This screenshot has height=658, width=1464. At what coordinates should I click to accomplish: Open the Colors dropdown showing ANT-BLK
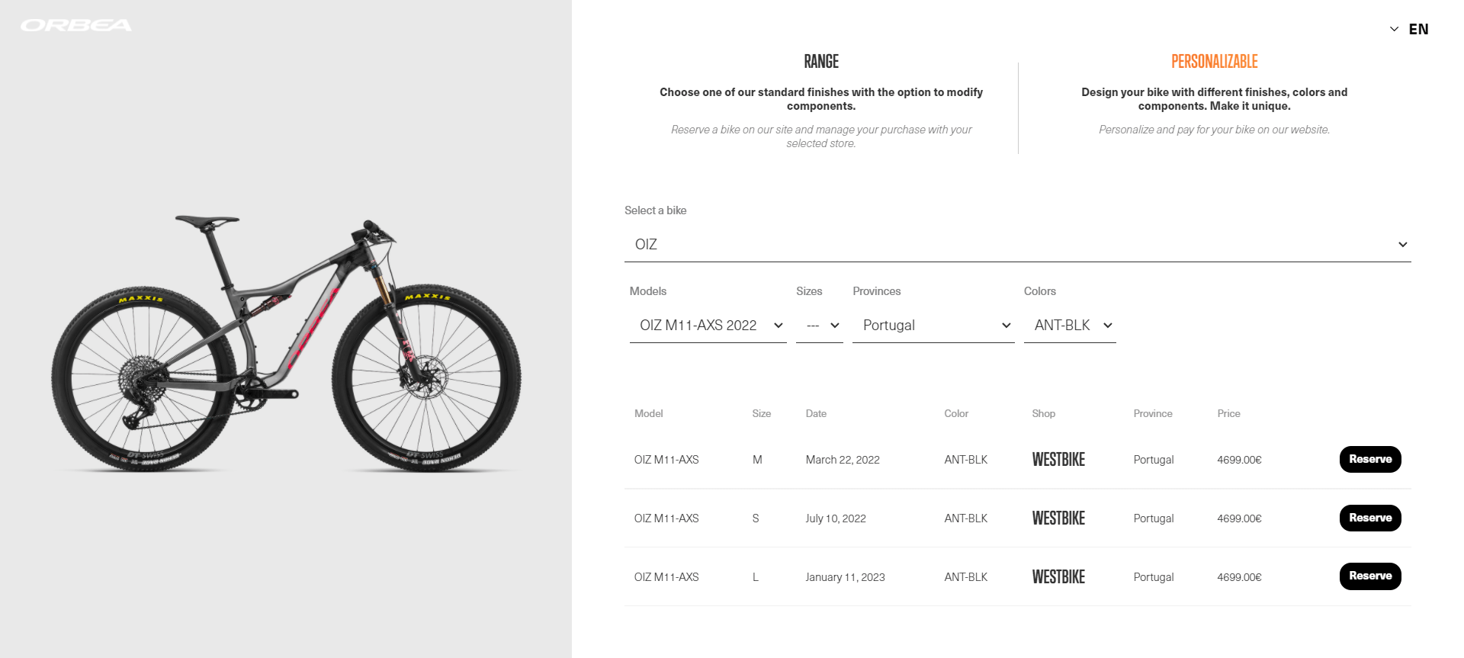(x=1070, y=326)
